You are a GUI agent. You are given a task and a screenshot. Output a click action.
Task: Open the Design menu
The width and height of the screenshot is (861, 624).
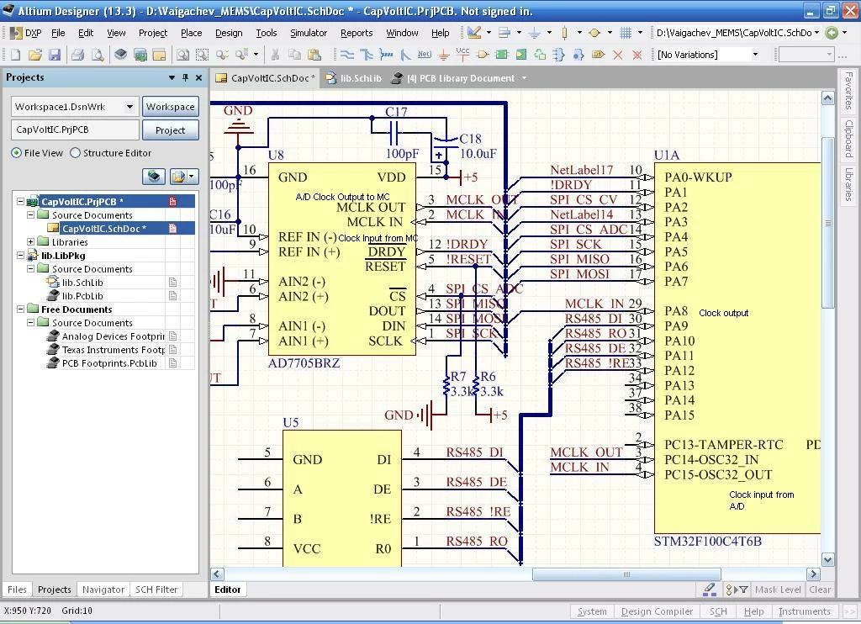coord(229,33)
